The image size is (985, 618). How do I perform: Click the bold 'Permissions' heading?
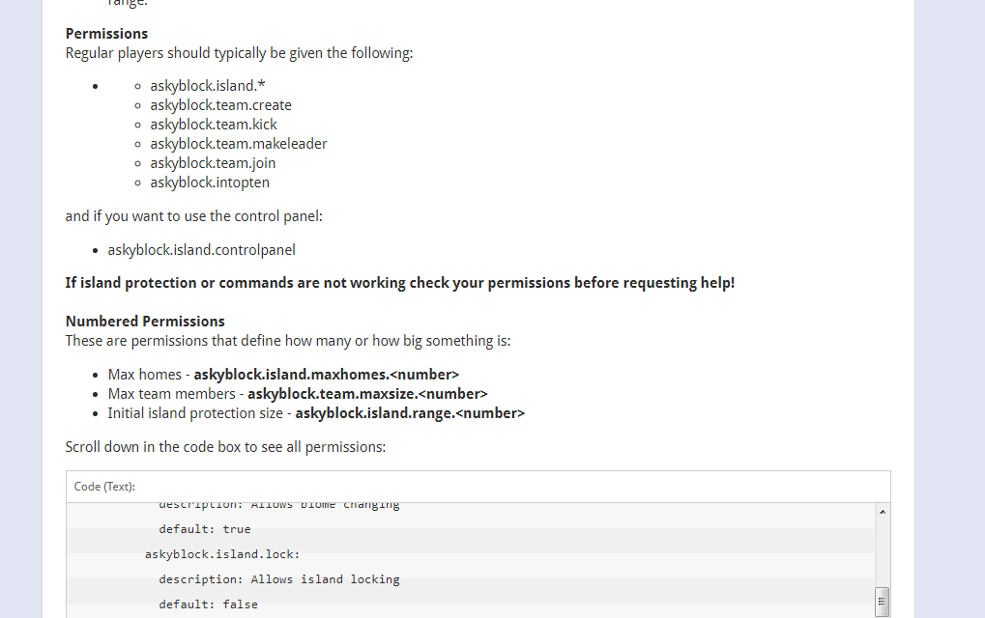click(106, 34)
